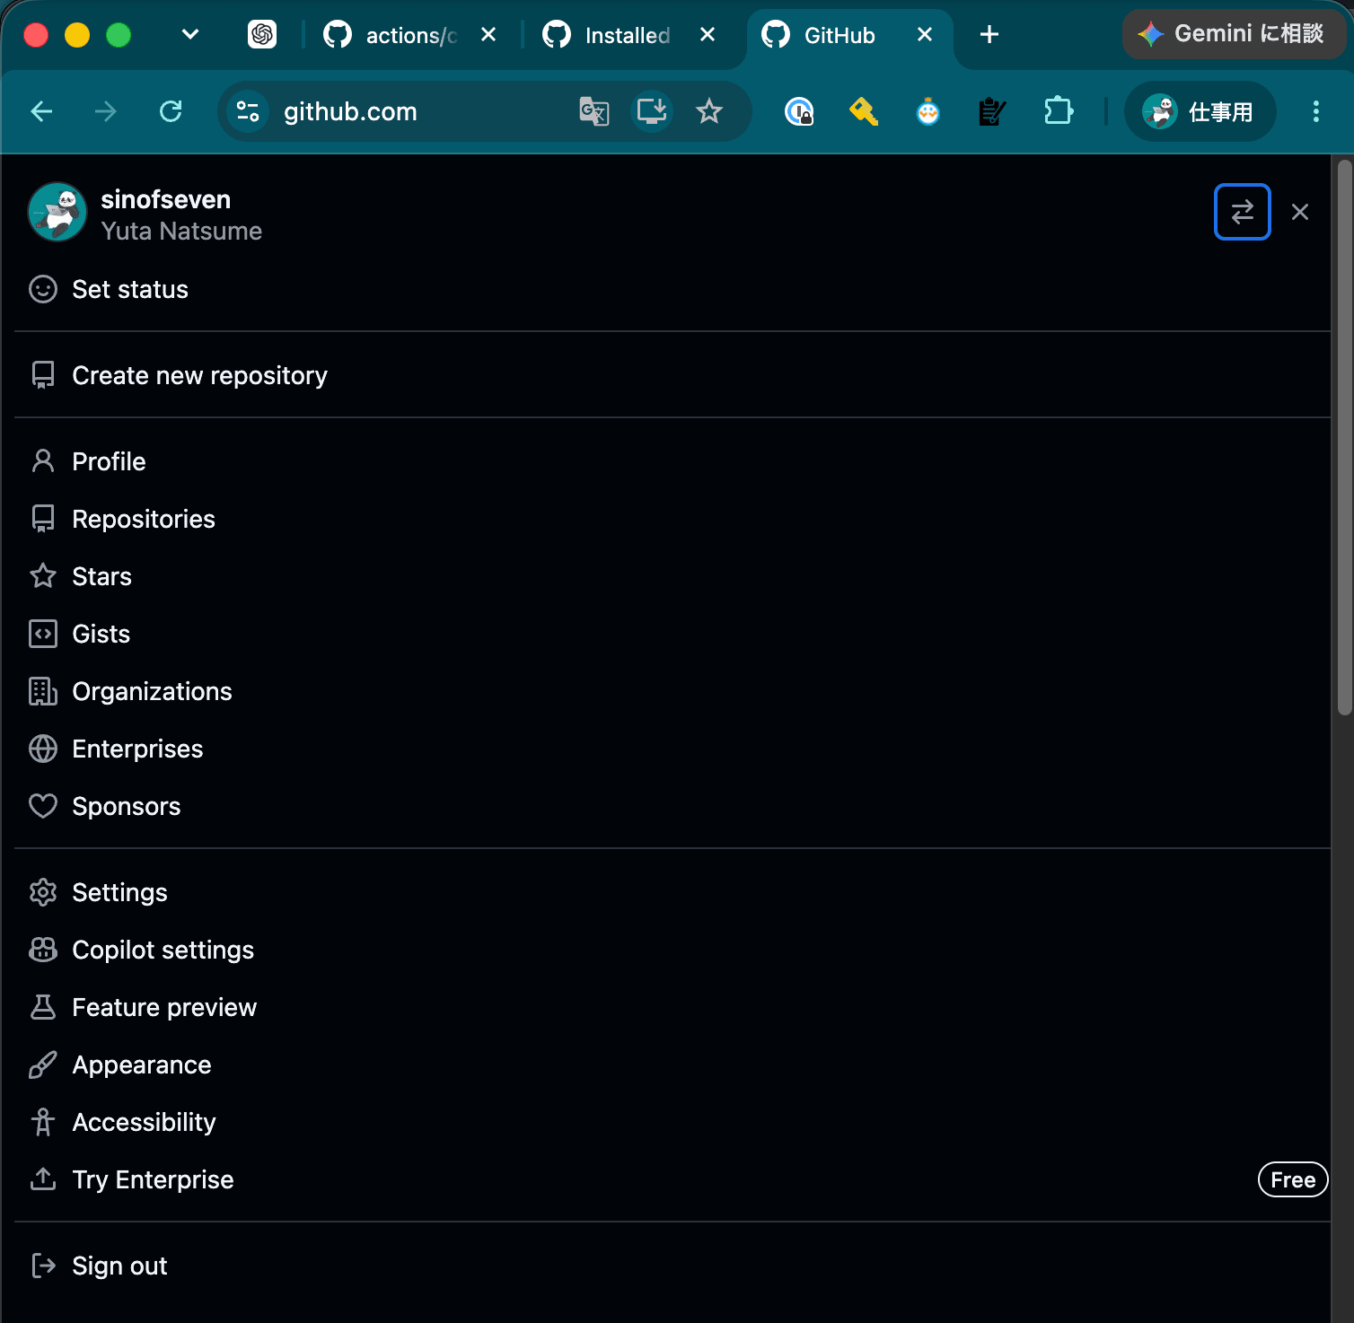
Task: Click the round bird-face extension icon
Action: point(928,111)
